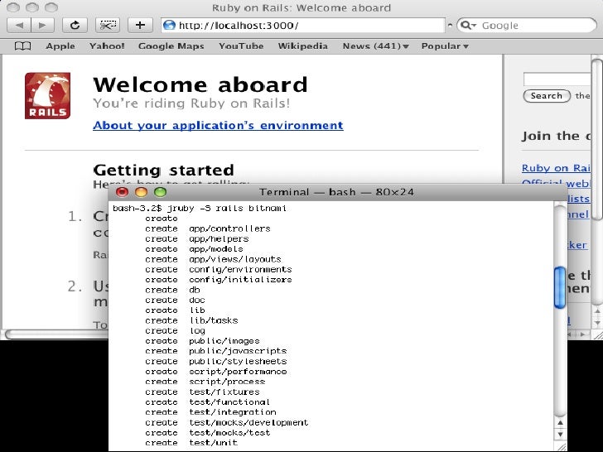
Task: Click script/performance in the Terminal output
Action: click(x=238, y=372)
